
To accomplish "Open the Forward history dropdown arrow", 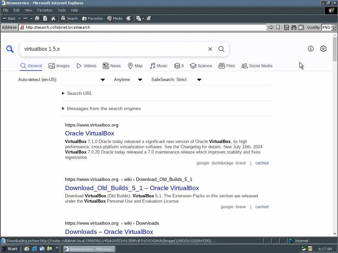I will point(31,18).
